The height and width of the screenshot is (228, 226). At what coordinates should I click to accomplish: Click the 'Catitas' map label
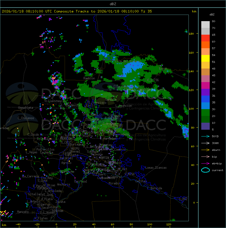tap(141, 181)
